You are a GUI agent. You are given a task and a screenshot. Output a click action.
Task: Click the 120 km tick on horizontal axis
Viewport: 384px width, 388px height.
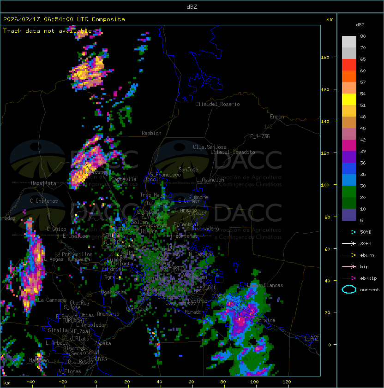point(287,382)
